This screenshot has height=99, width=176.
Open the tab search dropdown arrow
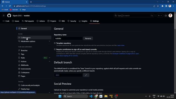point(158,2)
